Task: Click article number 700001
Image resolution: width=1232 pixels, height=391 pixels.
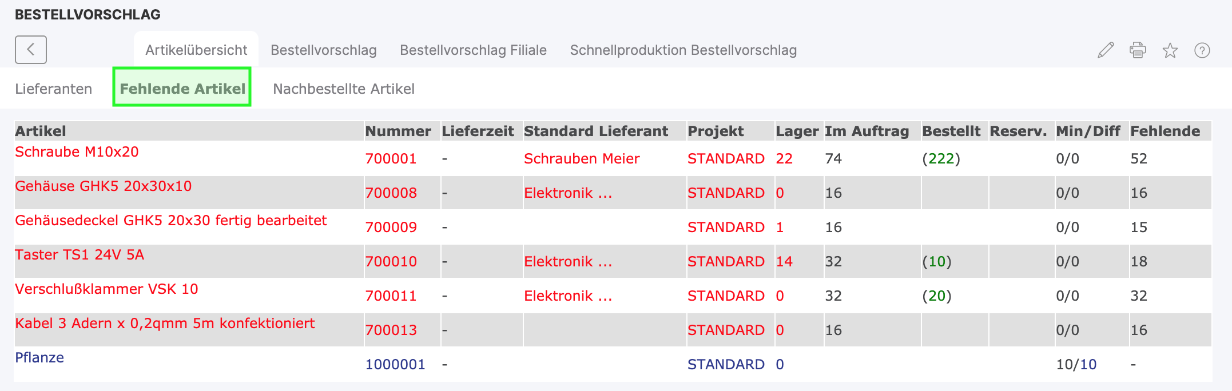Action: (x=391, y=159)
